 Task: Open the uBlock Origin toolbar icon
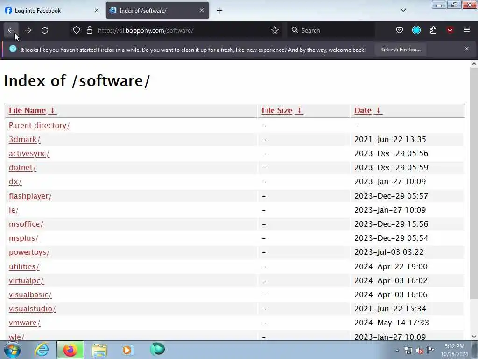pos(450,30)
